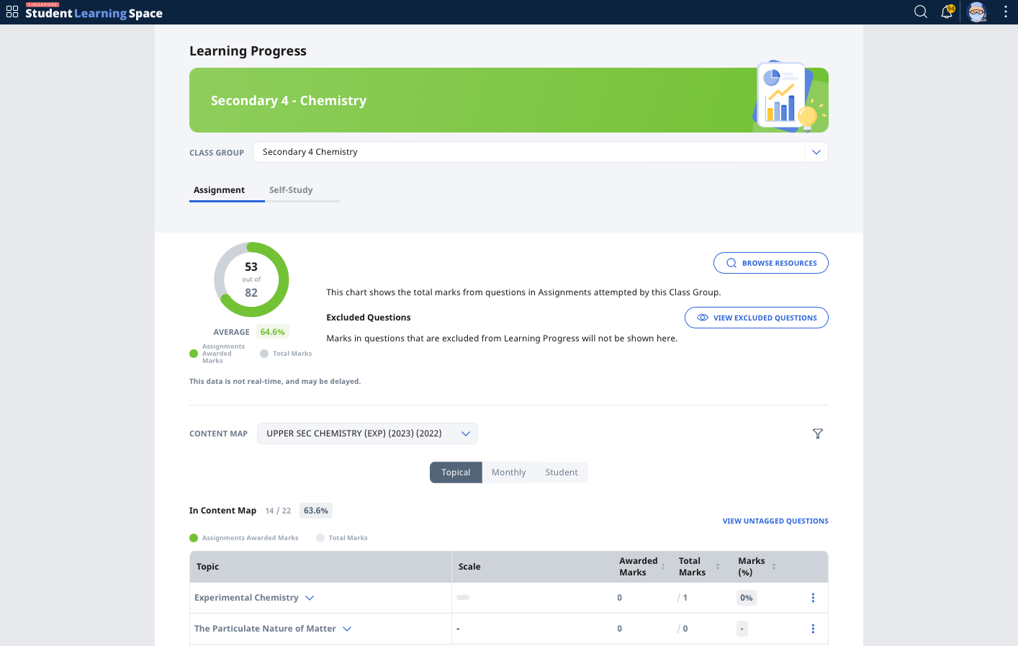Viewport: 1018px width, 646px height.
Task: Open options menu for The Particulate Nature of Matter
Action: 813,628
